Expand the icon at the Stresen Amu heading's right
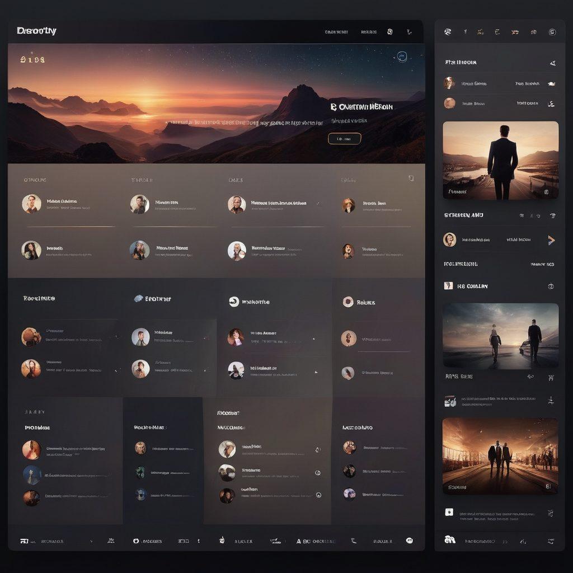 [x=552, y=215]
